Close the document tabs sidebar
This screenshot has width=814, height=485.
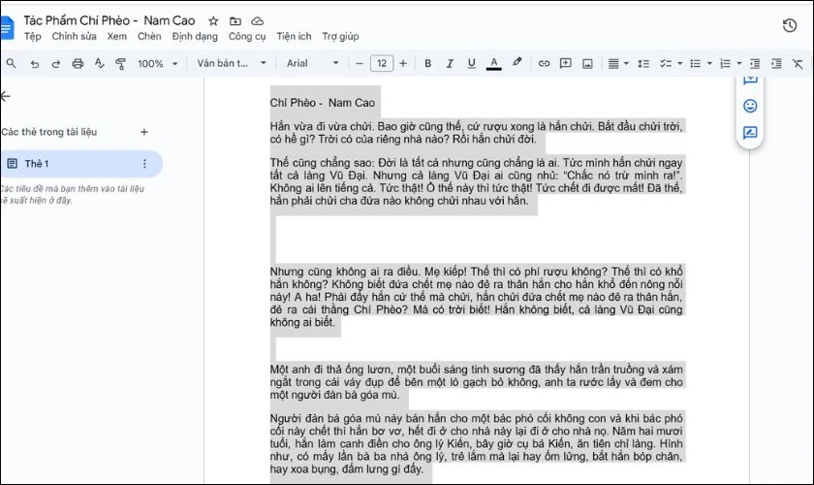(x=5, y=96)
